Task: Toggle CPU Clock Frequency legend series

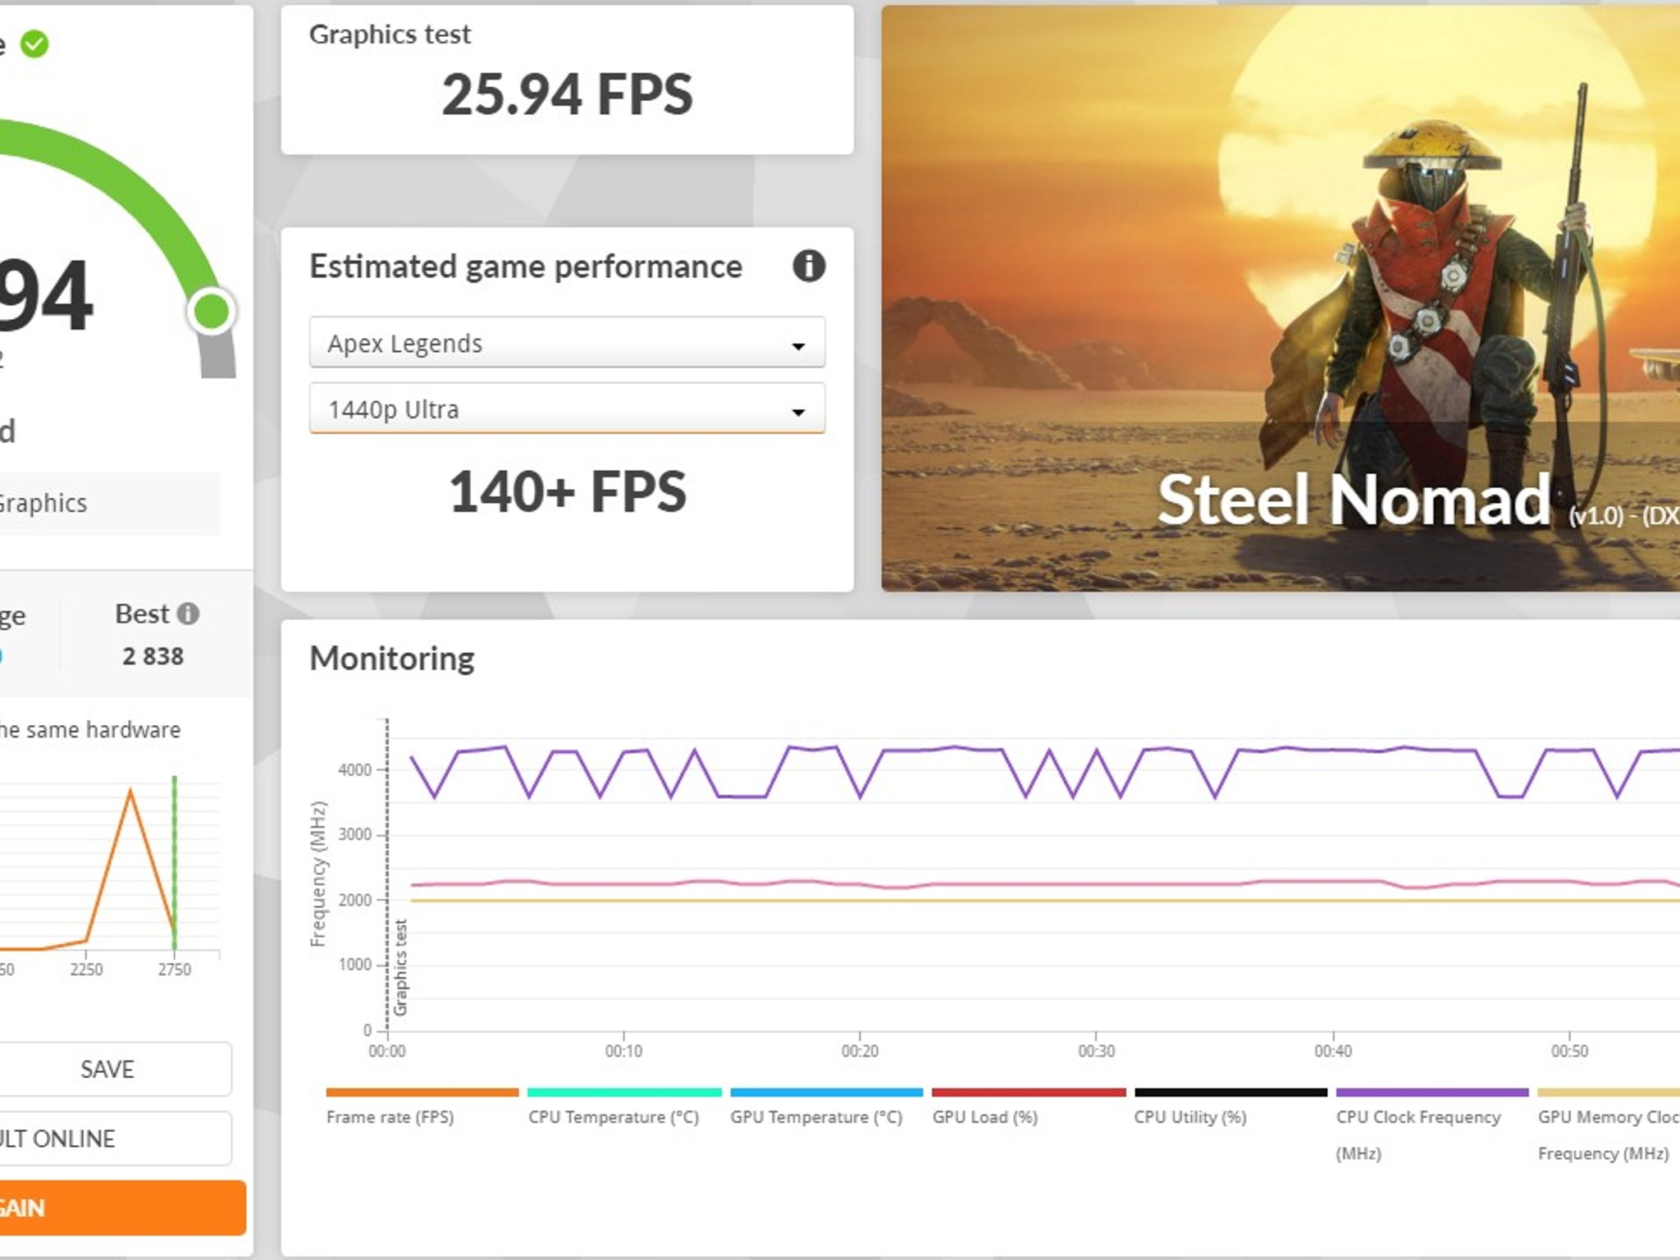Action: tap(1431, 1125)
